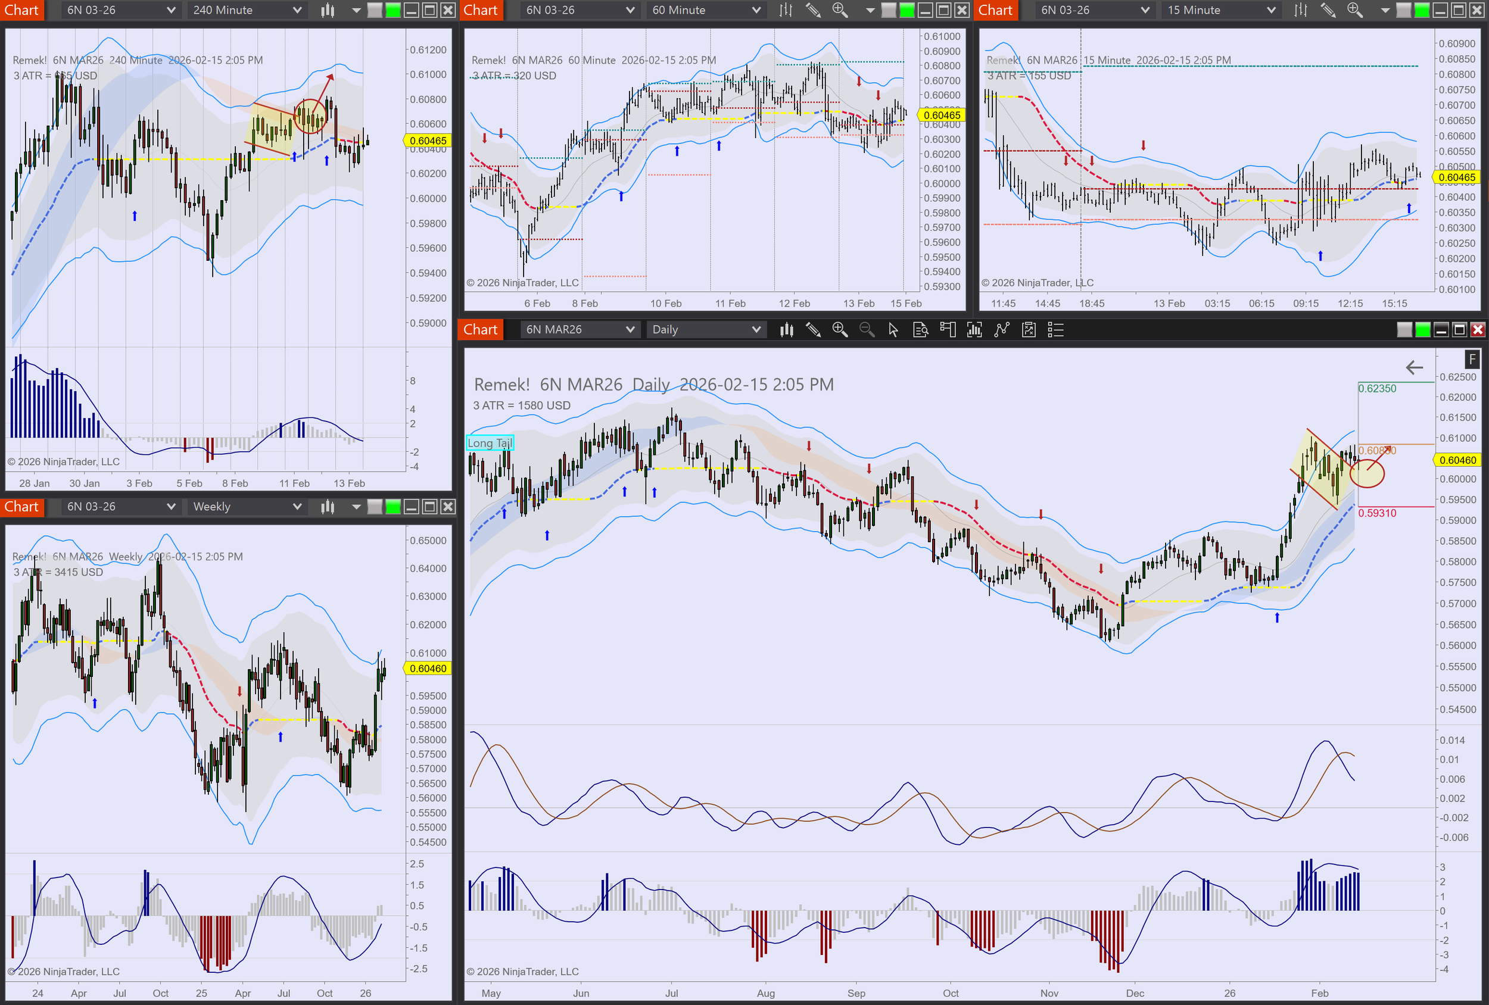Screen dimensions: 1489x1005
Task: Open the Weekly interval dropdown
Action: click(x=247, y=507)
